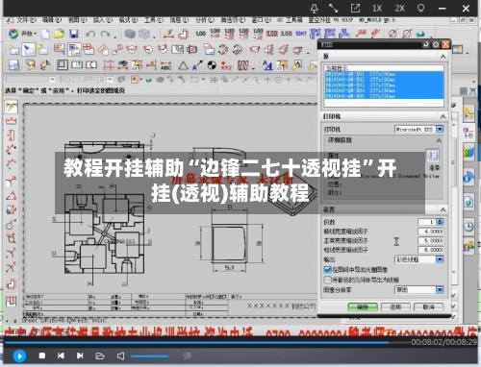Click the print dialog gear settings icon
Image resolution: width=481 pixels, height=367 pixels.
(x=436, y=44)
